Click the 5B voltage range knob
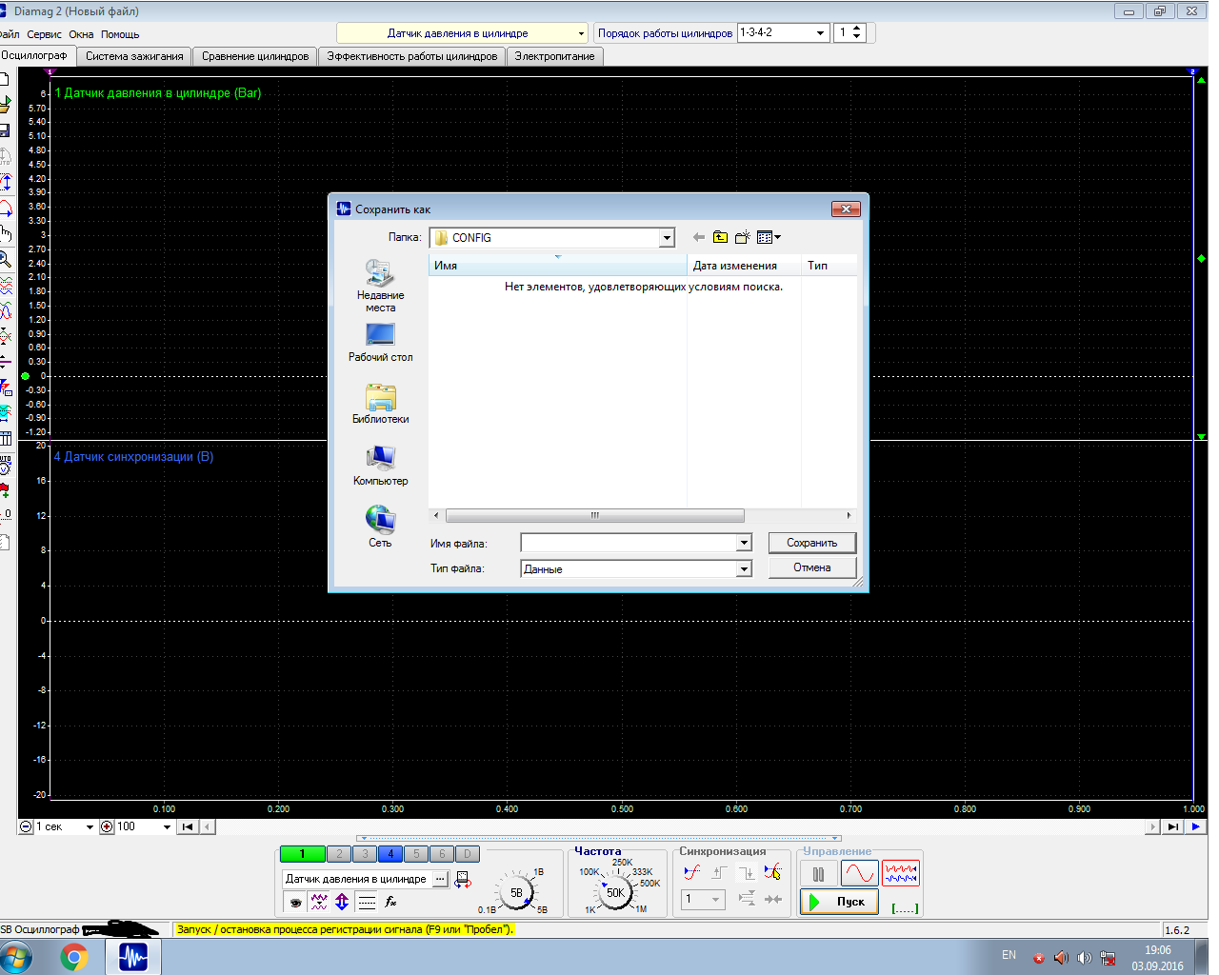The image size is (1219, 975). tap(516, 892)
